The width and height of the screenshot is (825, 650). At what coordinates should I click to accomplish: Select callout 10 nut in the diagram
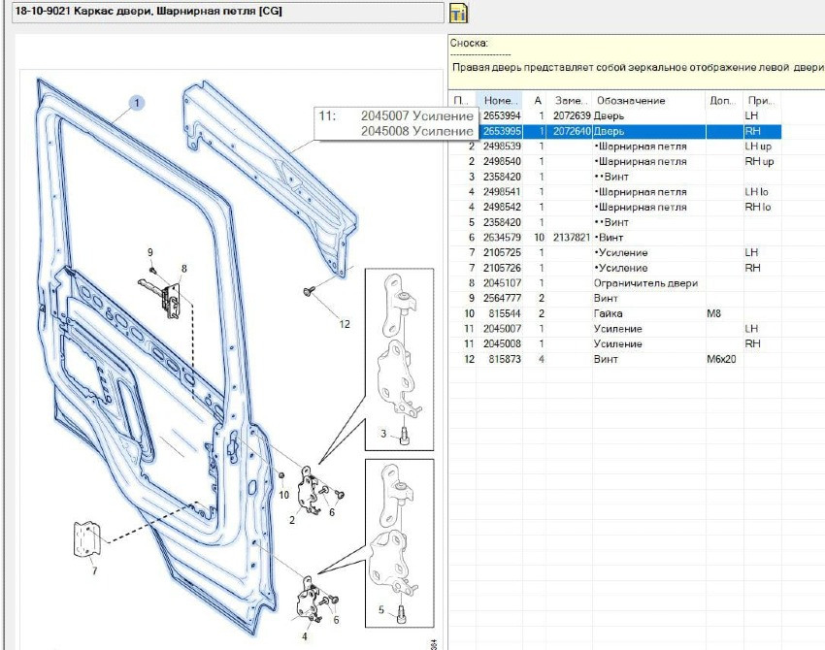tap(284, 495)
